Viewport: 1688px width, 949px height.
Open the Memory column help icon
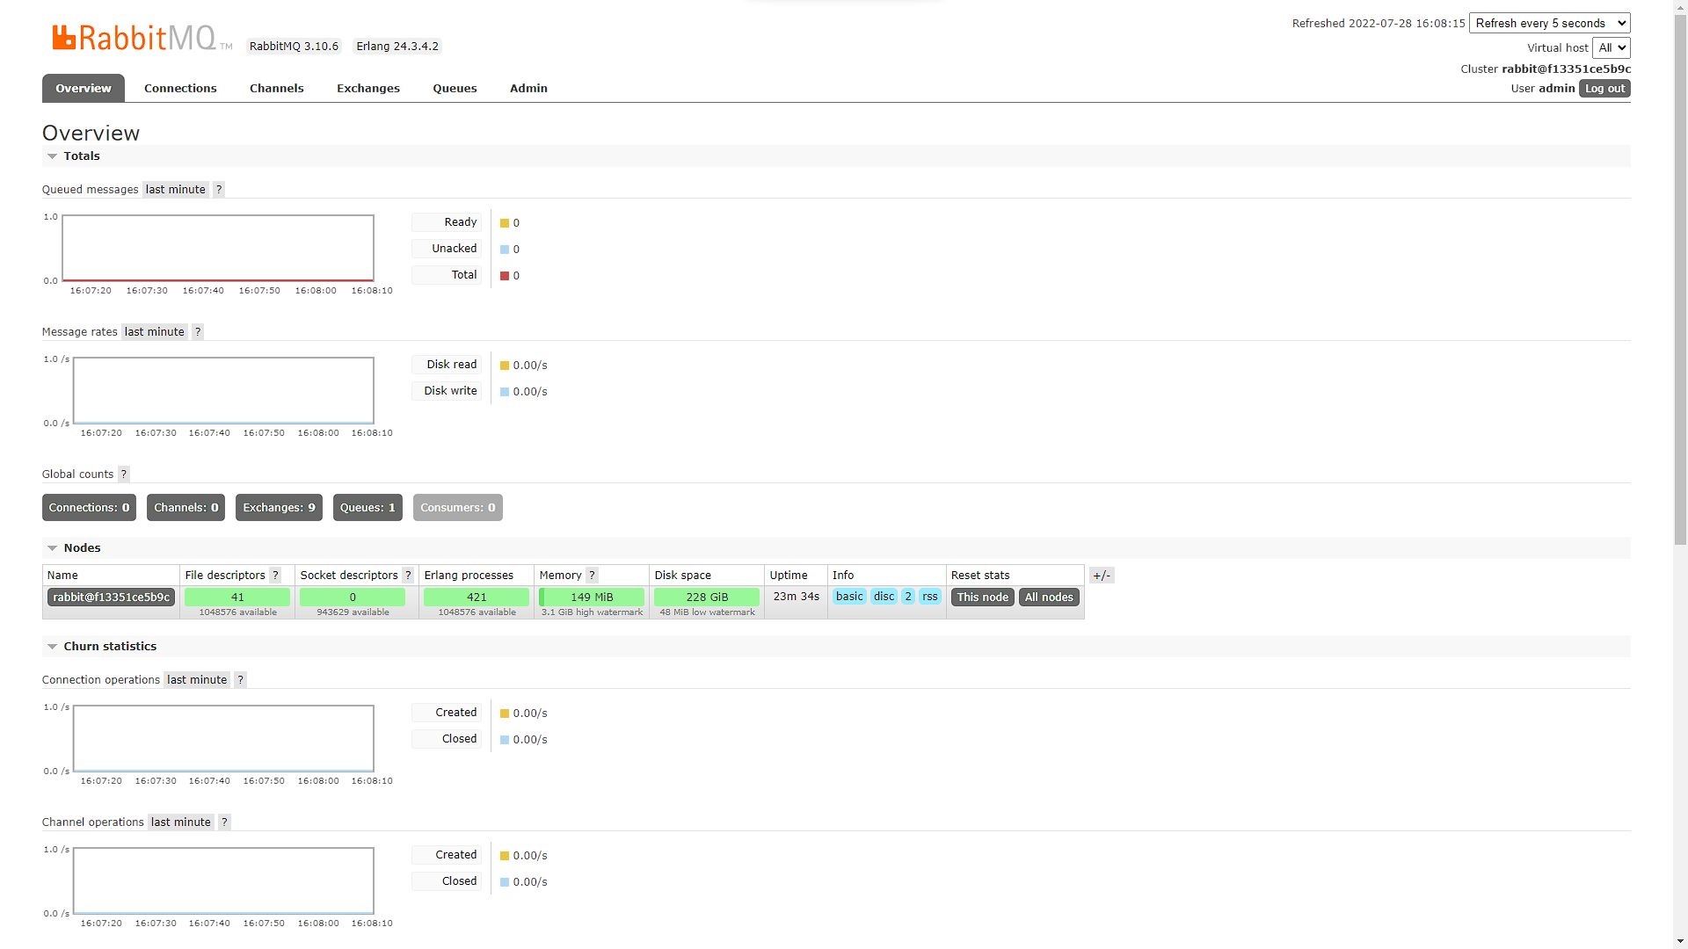tap(592, 576)
